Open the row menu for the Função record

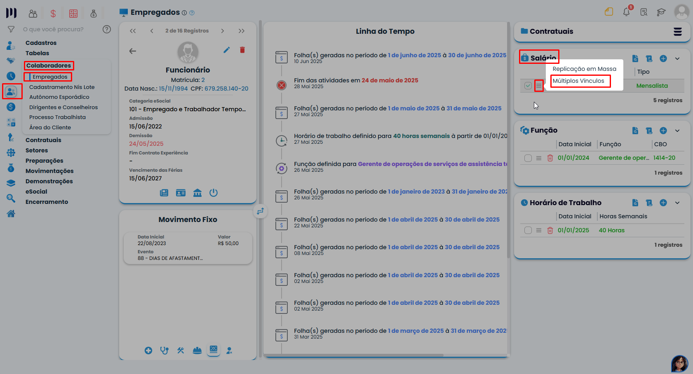[539, 158]
